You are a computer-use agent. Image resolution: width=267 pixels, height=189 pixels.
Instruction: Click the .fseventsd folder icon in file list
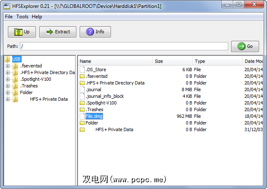82,76
